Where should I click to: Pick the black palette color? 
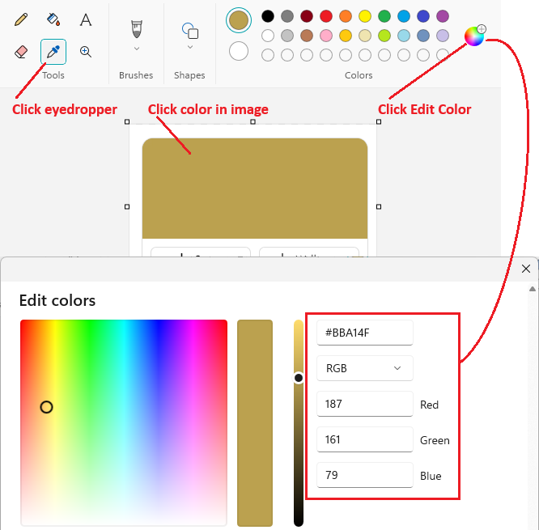(268, 16)
